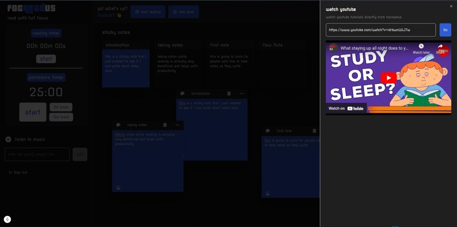This screenshot has height=227, width=457.
Task: Click the Go button beside the YouTube URL
Action: (x=445, y=30)
